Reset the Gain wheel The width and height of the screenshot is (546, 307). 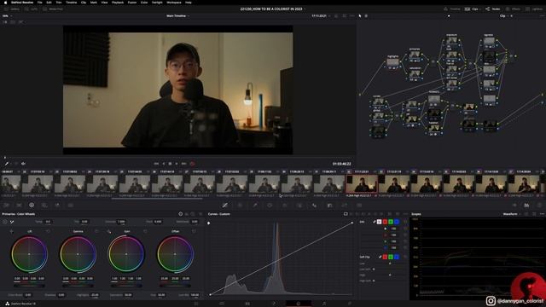(x=145, y=231)
